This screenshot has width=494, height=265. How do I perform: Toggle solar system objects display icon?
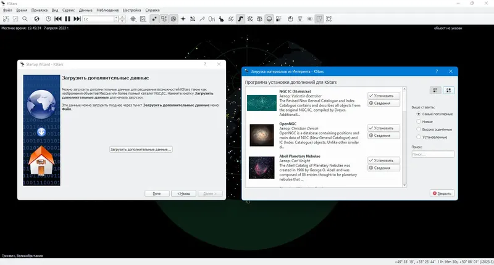[174, 19]
